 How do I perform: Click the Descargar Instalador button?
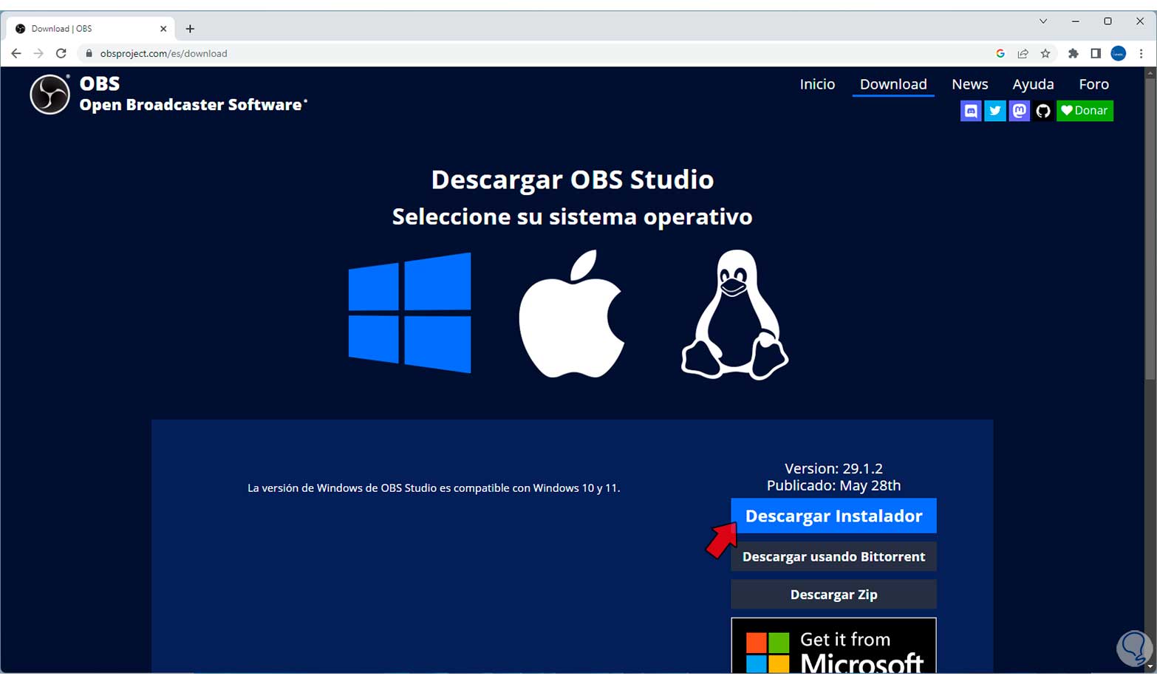[x=833, y=516]
